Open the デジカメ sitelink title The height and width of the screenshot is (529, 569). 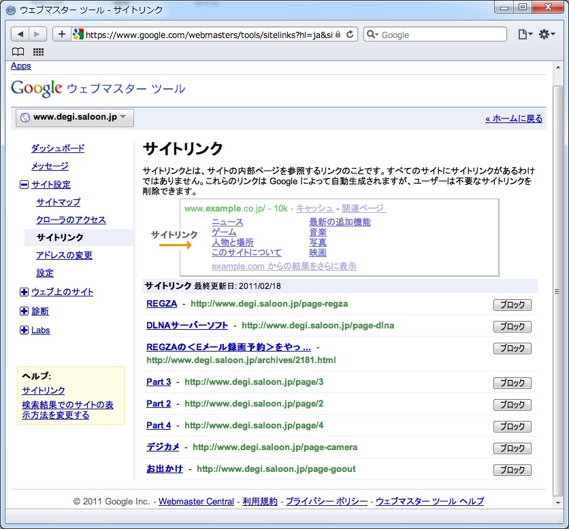(x=163, y=447)
